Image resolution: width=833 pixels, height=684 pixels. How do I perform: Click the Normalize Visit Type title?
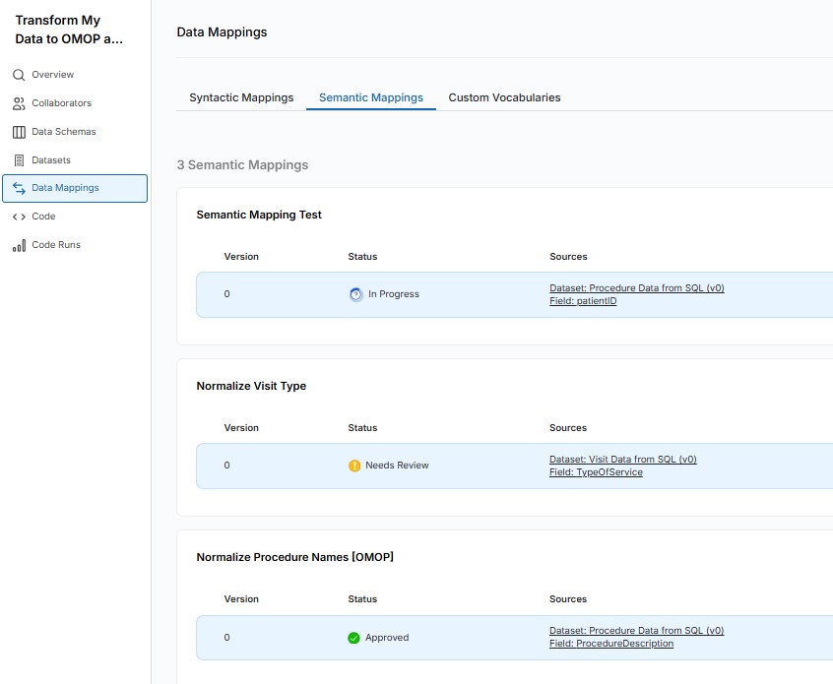pos(251,386)
